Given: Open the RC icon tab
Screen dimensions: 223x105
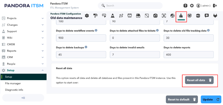Looking at the screenshot, I should [198, 16].
